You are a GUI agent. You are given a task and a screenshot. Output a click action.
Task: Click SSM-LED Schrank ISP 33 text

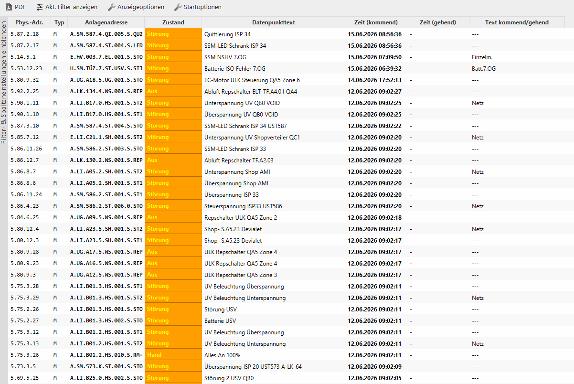click(235, 149)
